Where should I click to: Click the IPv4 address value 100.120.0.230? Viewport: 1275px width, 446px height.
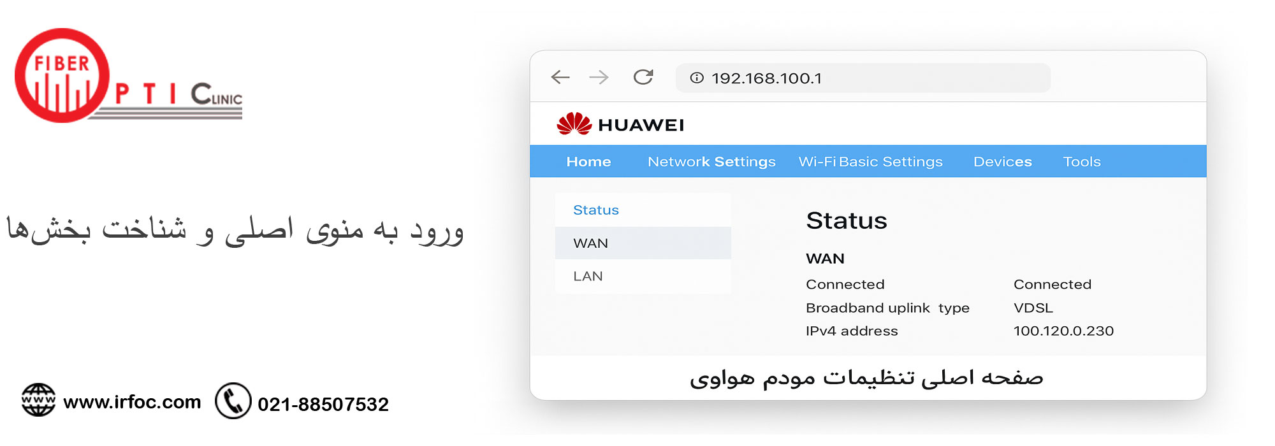(1063, 331)
